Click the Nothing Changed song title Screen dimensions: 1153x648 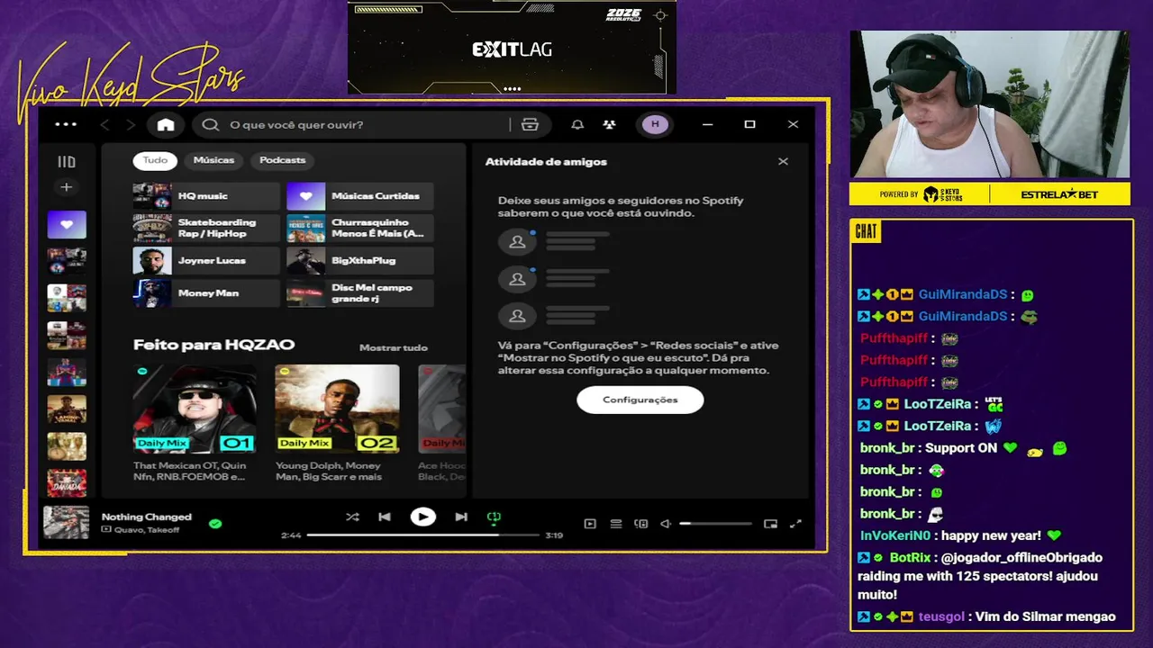pyautogui.click(x=147, y=517)
